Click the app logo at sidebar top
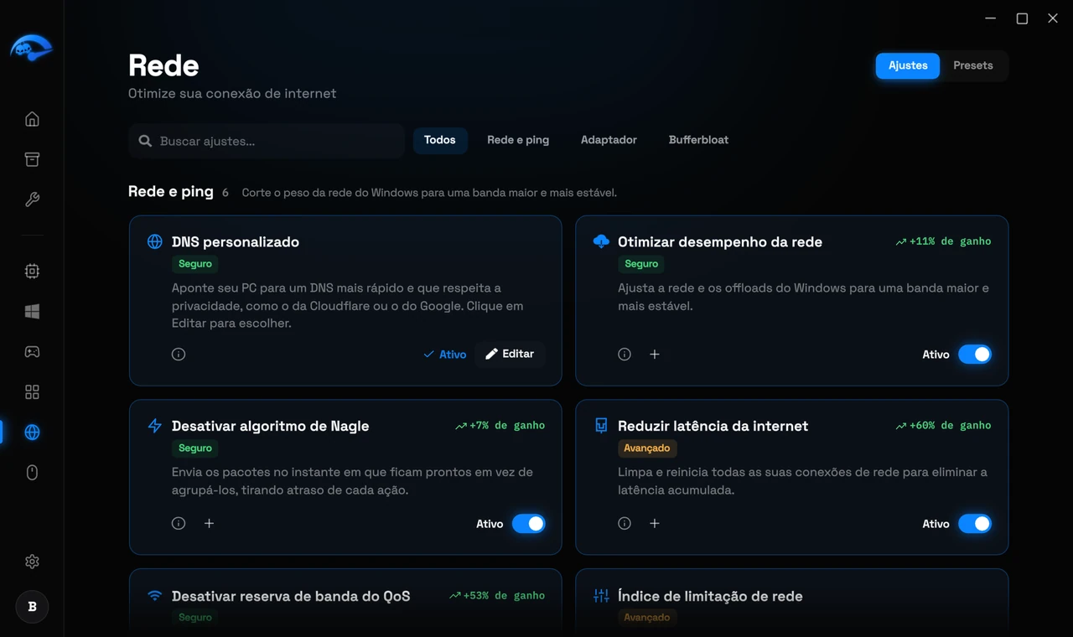1073x637 pixels. (32, 48)
